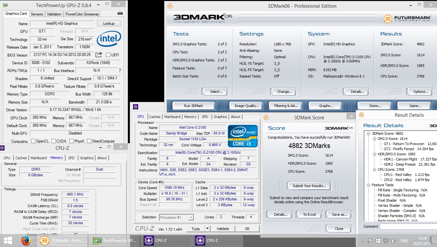Tick the OpenCL checkbox

coord(33,141)
